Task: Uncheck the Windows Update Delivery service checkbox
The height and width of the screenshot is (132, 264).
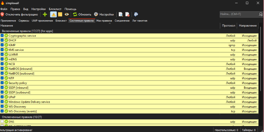Action: pos(2,102)
